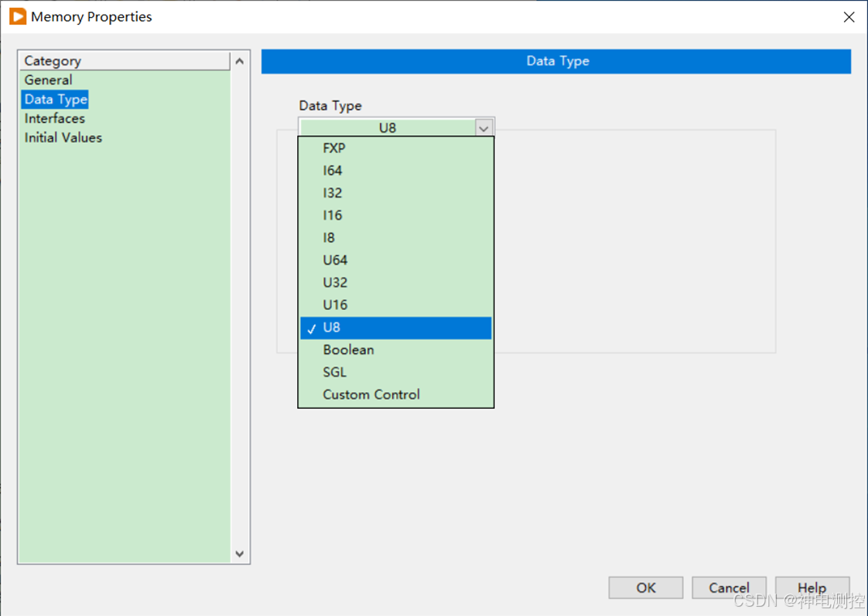This screenshot has height=616, width=868.
Task: Click the category list scroll down arrow
Action: (x=240, y=553)
